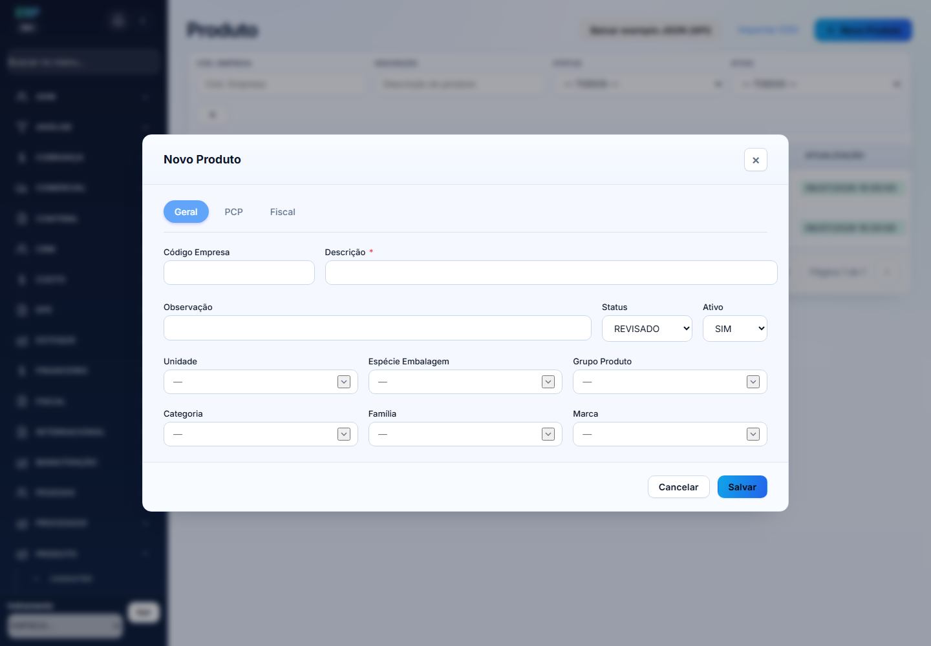Image resolution: width=931 pixels, height=646 pixels.
Task: Close the Novo Produto dialog
Action: tap(755, 160)
